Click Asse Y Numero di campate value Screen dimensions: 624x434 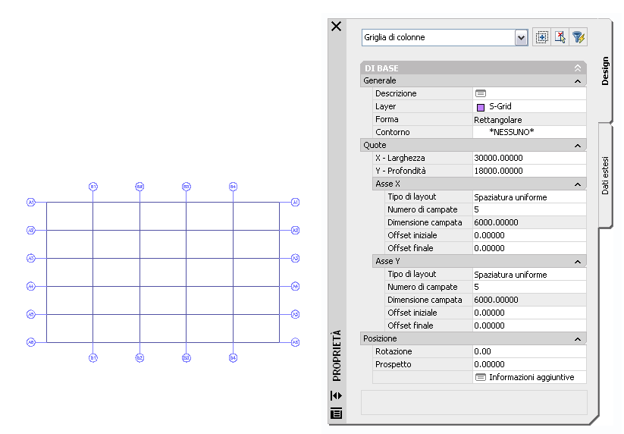pyautogui.click(x=529, y=287)
